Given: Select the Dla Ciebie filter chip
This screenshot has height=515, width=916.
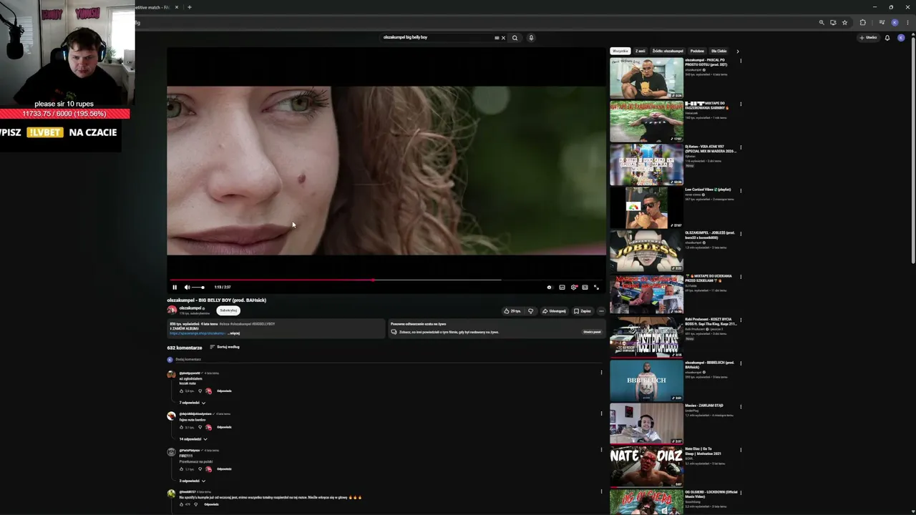Looking at the screenshot, I should [x=718, y=51].
